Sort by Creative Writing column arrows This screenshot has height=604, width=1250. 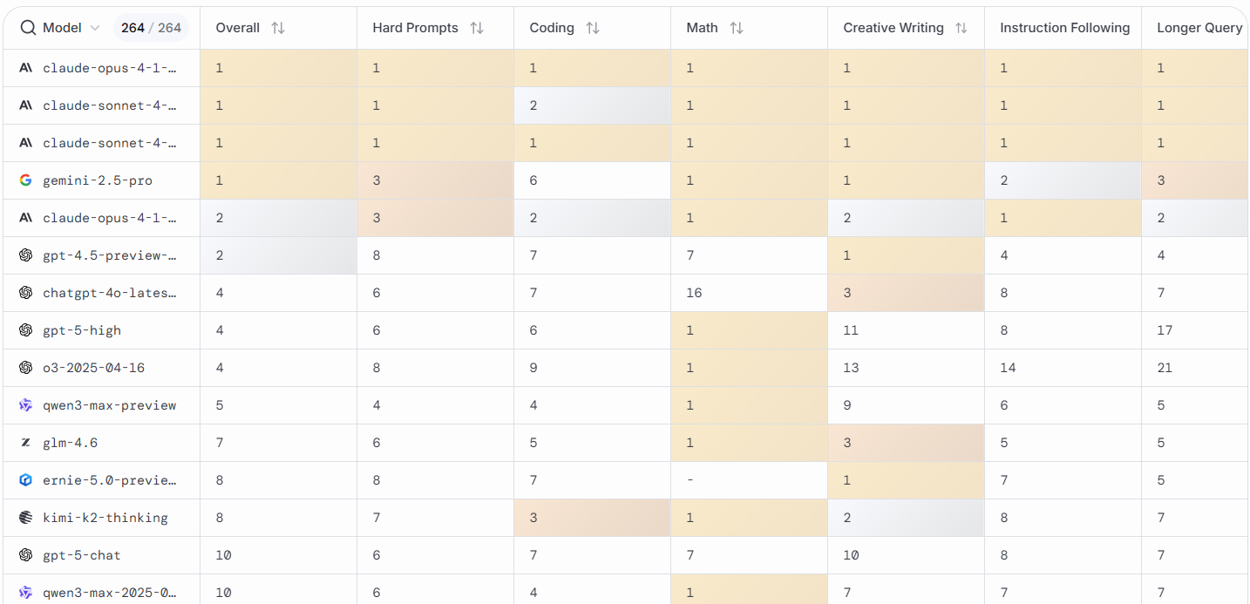tap(961, 28)
